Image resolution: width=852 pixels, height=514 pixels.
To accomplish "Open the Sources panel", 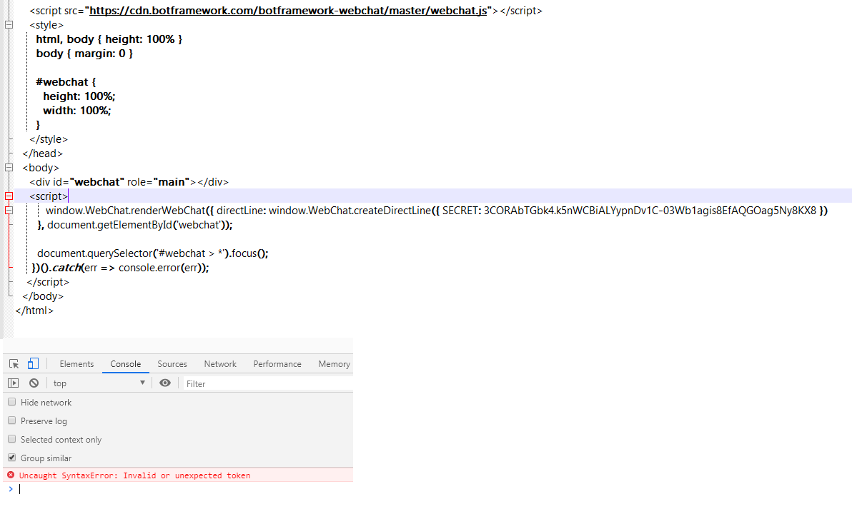I will coord(172,363).
